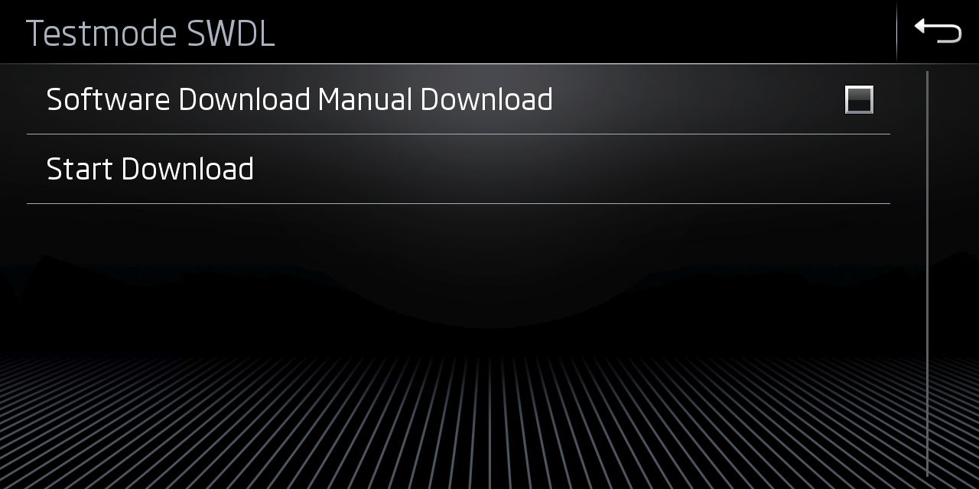Click the word Start in second row
979x489 pixels.
pos(80,169)
